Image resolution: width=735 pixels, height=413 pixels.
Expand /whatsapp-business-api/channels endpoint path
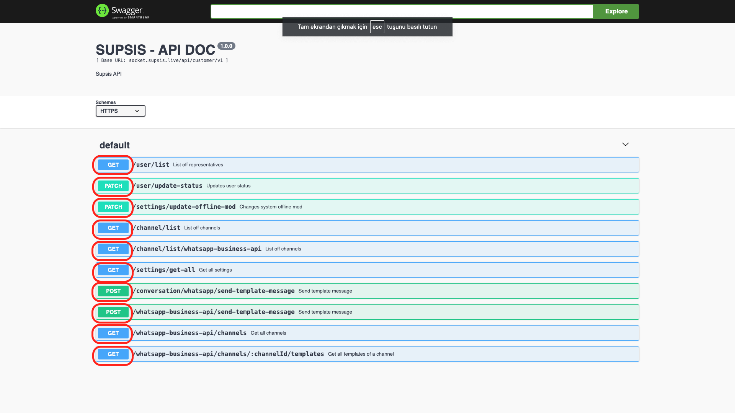tap(189, 333)
